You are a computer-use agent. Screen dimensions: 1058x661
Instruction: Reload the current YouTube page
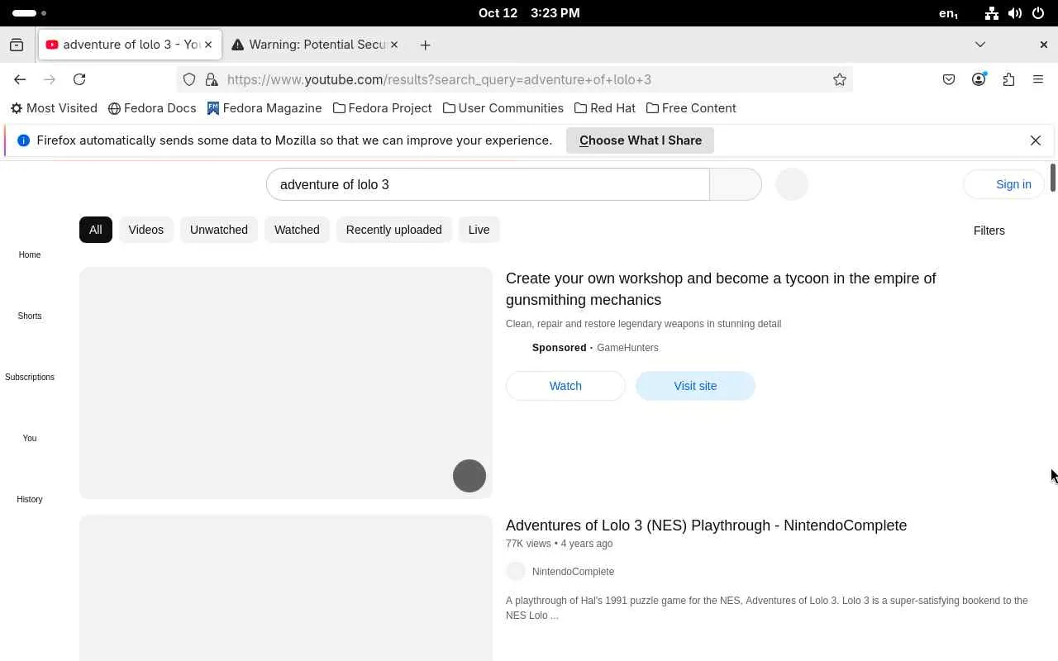click(79, 79)
